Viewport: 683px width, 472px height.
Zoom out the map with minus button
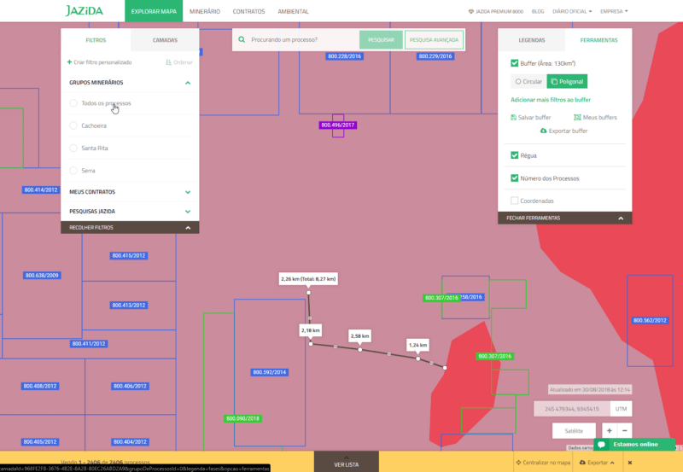pyautogui.click(x=625, y=431)
